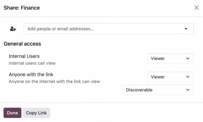Click the chevron icon beside Discoverable
The width and height of the screenshot is (203, 122).
(188, 90)
